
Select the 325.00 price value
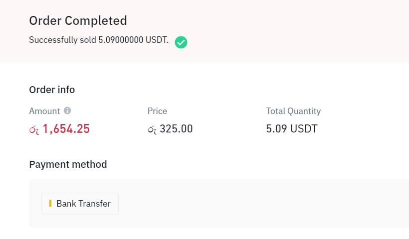click(x=176, y=129)
